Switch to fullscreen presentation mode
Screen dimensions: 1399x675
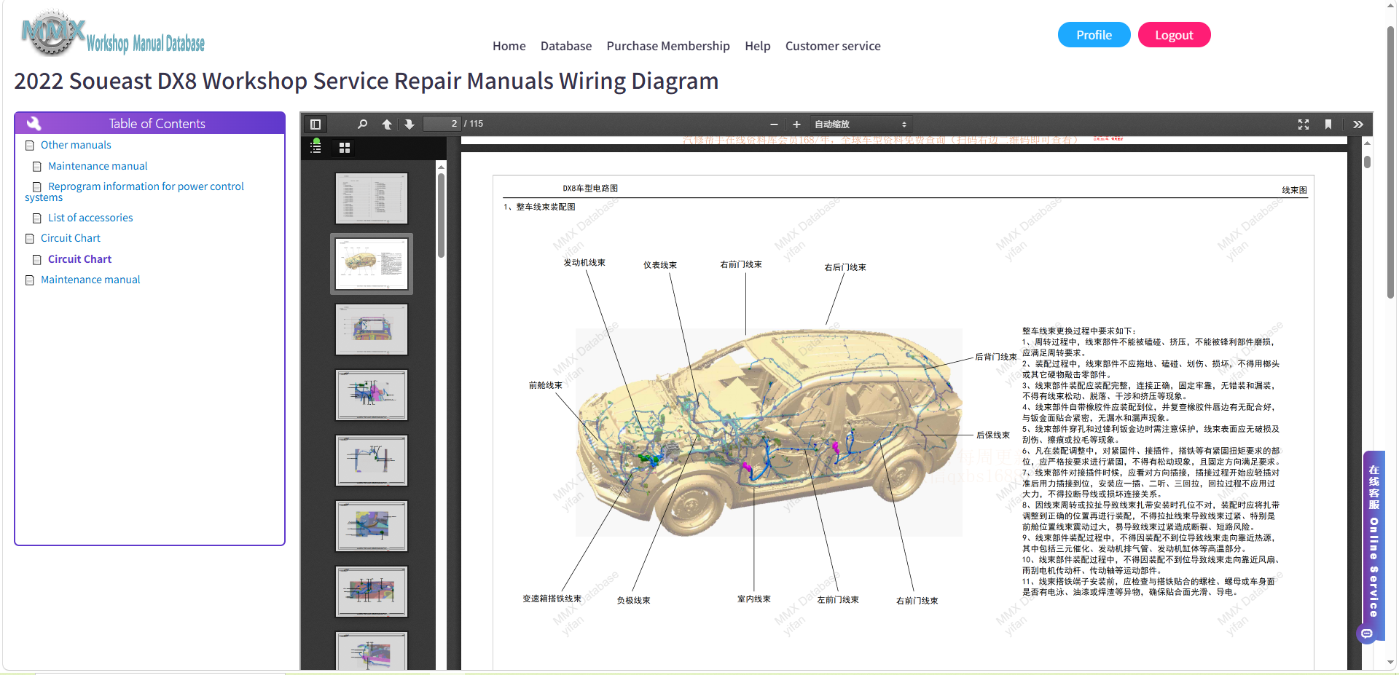(x=1304, y=125)
